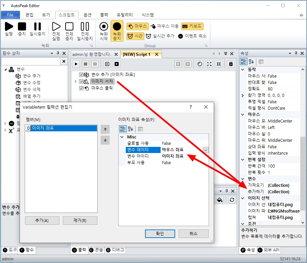Collapse the Misc group in dialog

[122, 137]
